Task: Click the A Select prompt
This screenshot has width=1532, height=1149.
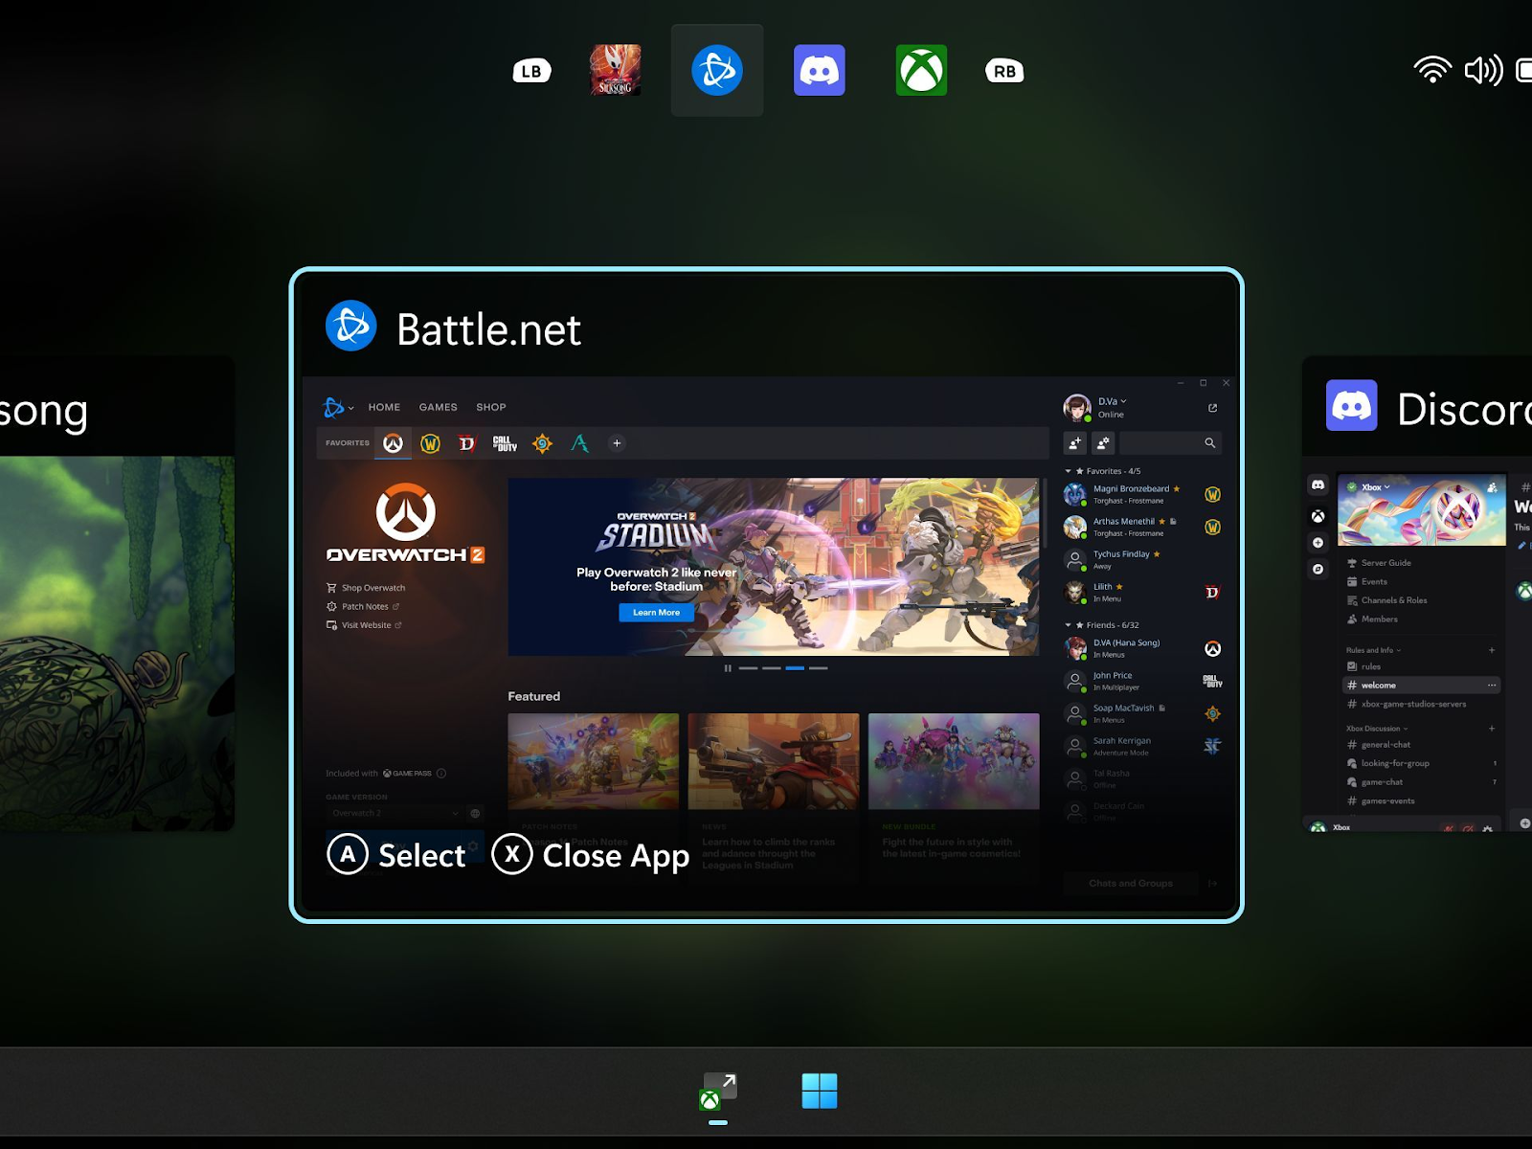Action: click(396, 854)
